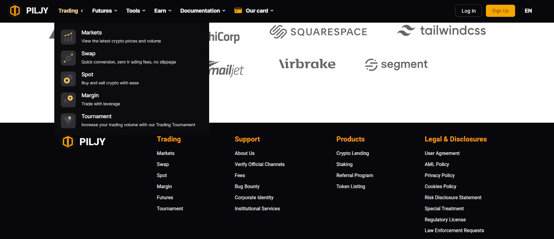The height and width of the screenshot is (239, 554).
Task: Open Futures link in footer
Action: (165, 197)
